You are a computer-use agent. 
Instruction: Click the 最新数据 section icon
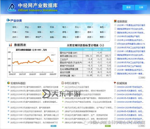[x=115, y=21]
